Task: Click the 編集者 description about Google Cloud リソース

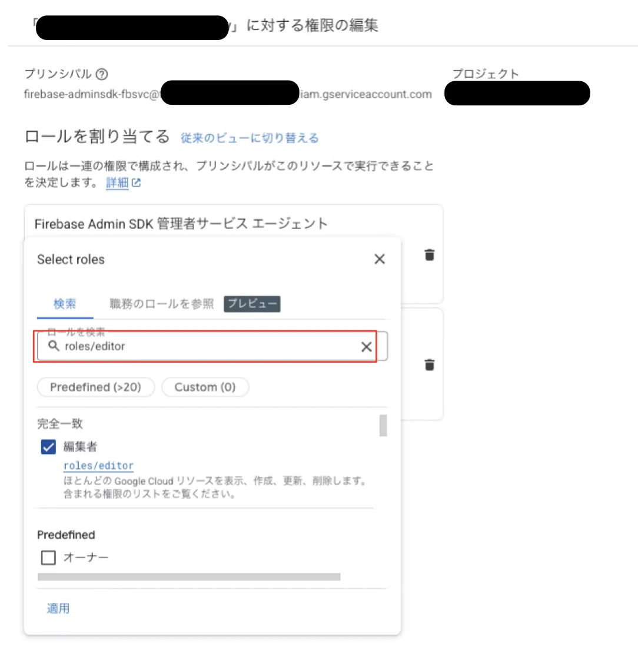Action: (x=215, y=487)
